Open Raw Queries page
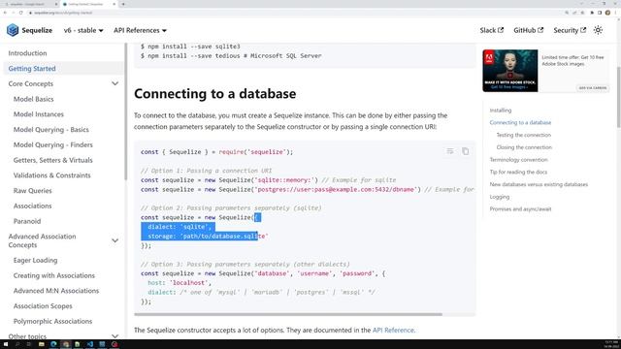 pyautogui.click(x=32, y=190)
